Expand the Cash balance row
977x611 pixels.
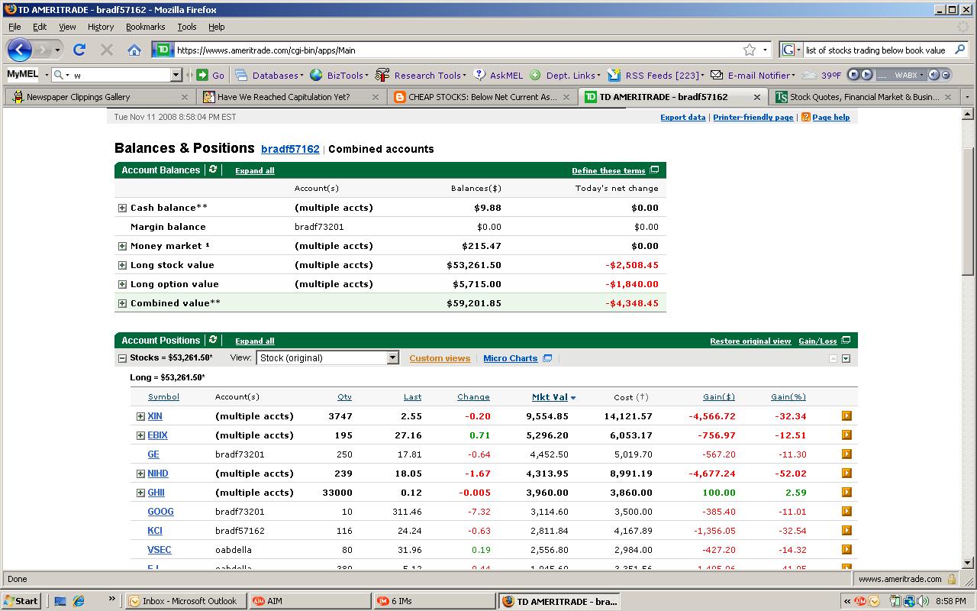[122, 208]
